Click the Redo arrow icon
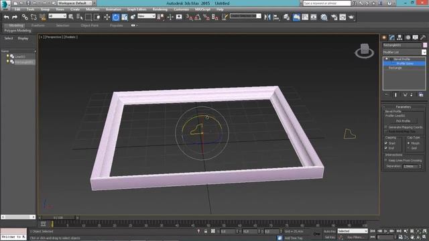The image size is (429, 241). [15, 17]
